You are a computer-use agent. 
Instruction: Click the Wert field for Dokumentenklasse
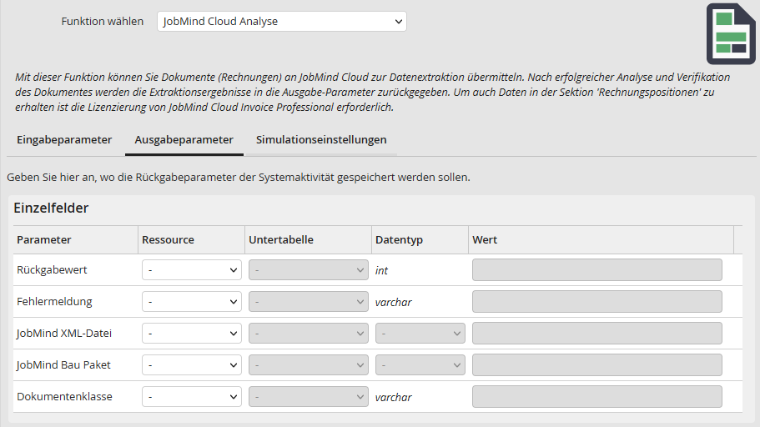596,397
